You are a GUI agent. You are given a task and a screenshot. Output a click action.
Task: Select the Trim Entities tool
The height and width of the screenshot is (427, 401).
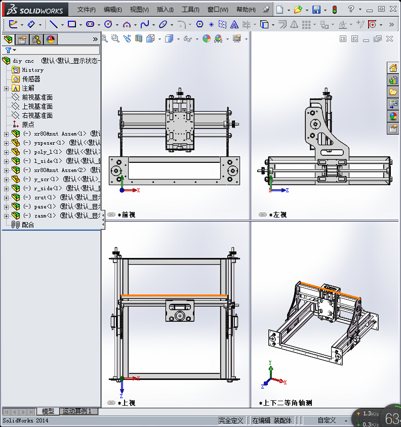(247, 24)
